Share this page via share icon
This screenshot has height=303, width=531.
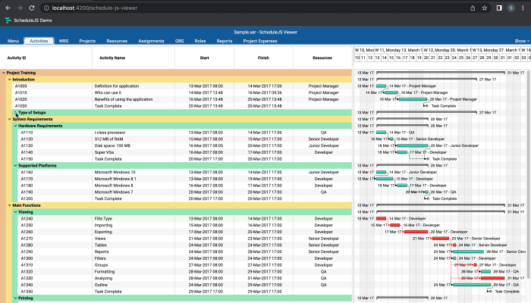coord(473,8)
